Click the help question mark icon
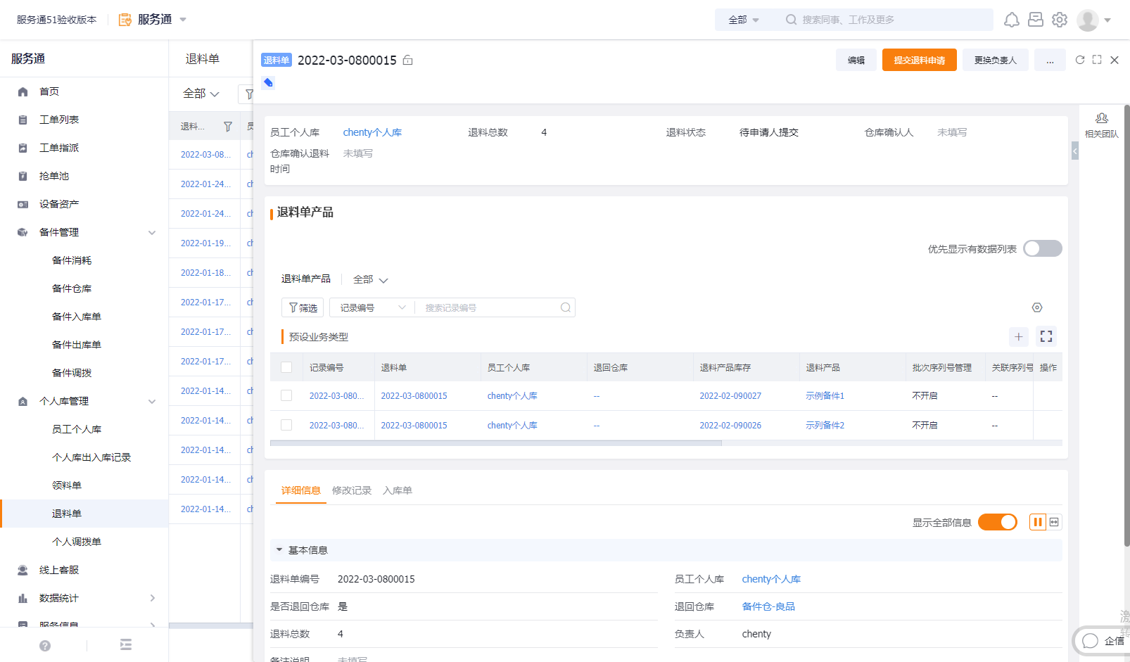Viewport: 1130px width, 662px height. [x=45, y=645]
